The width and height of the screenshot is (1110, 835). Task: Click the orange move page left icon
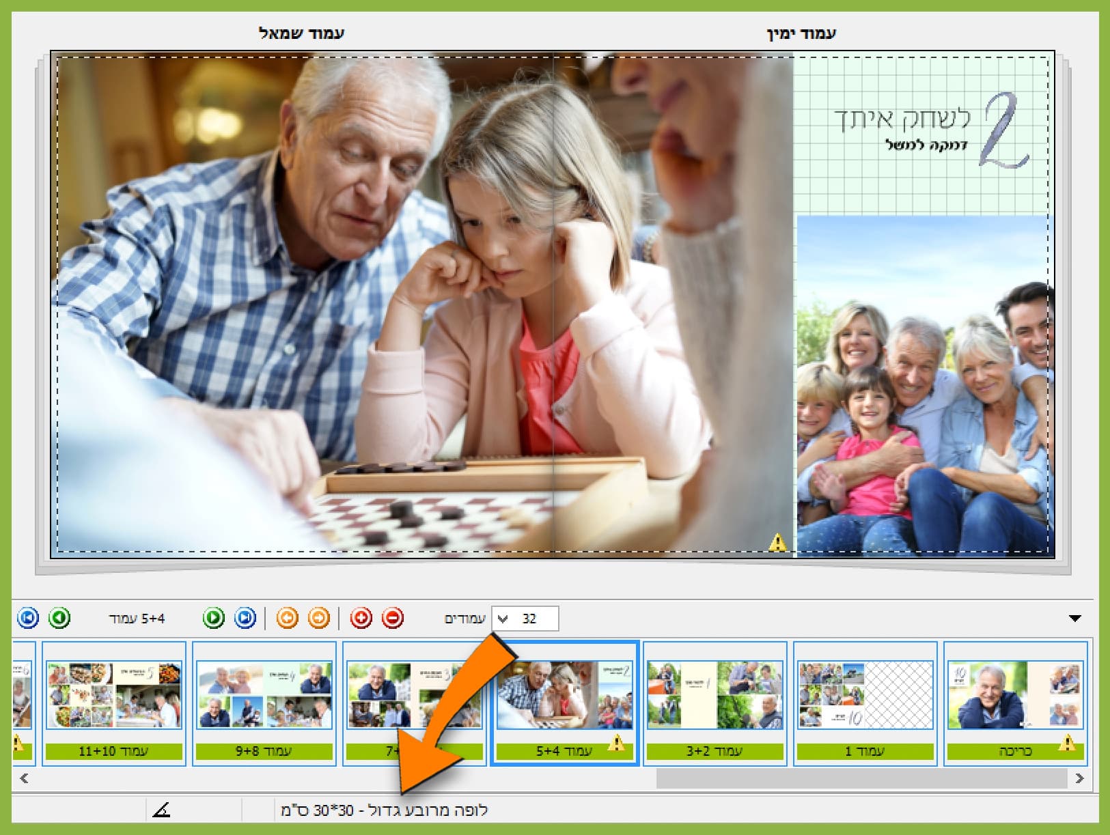288,619
